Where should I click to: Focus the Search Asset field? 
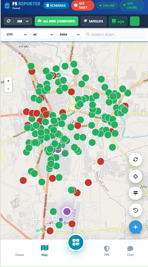point(115,35)
